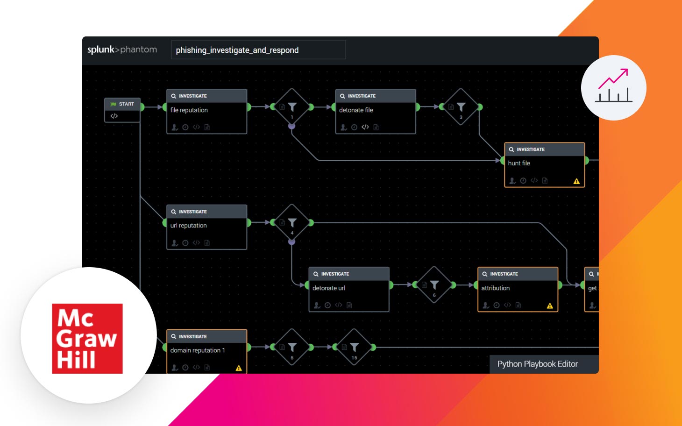Click the INVESTIGATE header of detonate file block

click(376, 96)
